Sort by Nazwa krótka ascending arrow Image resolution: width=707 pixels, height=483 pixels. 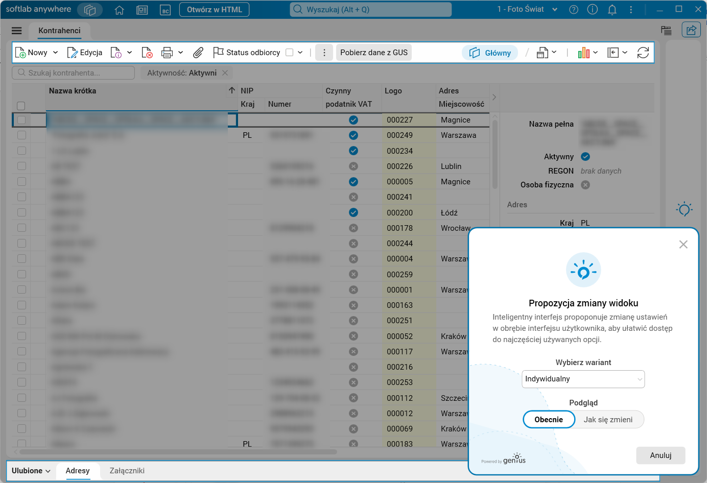click(232, 90)
